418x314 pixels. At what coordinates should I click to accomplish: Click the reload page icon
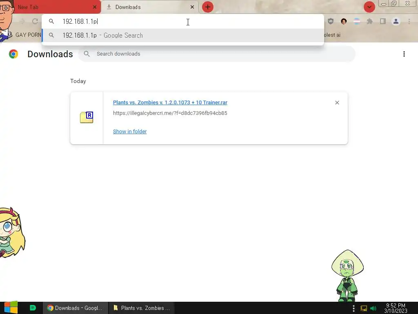pyautogui.click(x=35, y=21)
